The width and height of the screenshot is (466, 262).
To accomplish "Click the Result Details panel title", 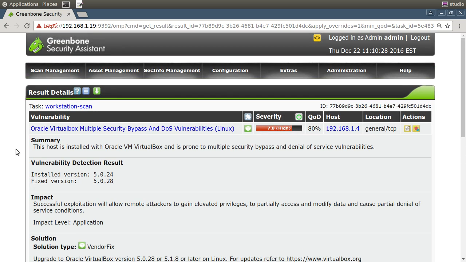I will 51,92.
